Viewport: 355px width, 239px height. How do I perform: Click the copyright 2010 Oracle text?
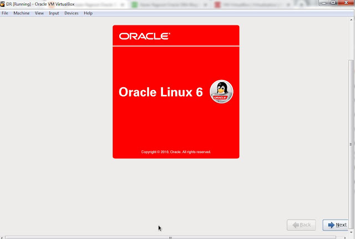click(176, 152)
